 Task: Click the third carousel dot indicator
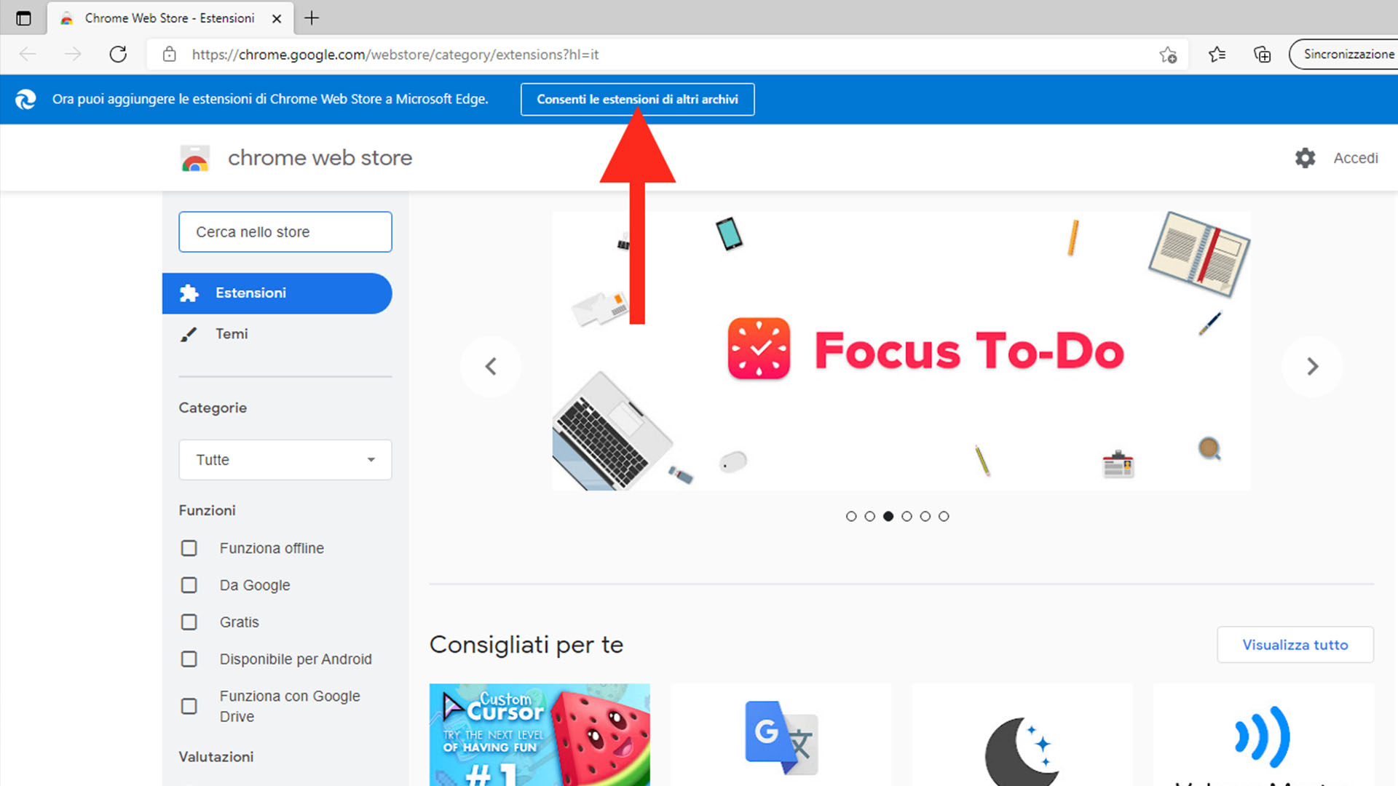coord(888,516)
